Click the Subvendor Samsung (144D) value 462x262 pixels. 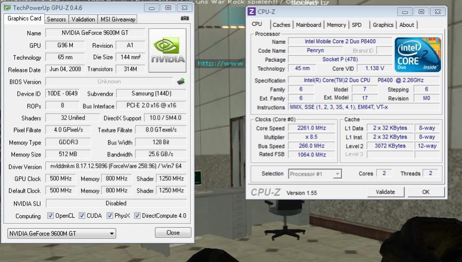152,94
